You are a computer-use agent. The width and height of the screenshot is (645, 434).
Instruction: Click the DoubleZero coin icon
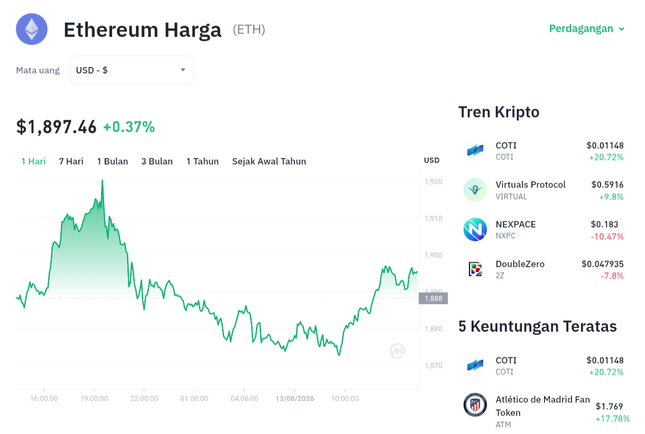click(475, 269)
